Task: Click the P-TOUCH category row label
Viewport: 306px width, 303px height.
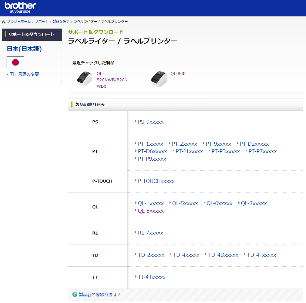Action: [x=102, y=181]
